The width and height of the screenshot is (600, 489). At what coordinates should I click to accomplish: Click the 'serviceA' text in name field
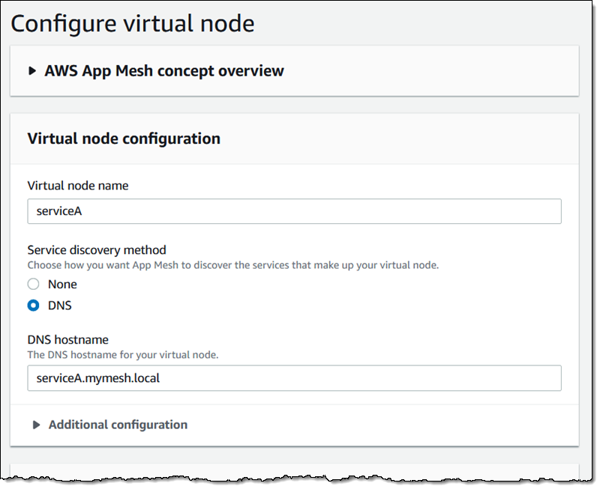click(59, 211)
